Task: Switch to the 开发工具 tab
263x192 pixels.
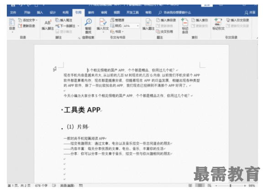Action: pyautogui.click(x=132, y=13)
